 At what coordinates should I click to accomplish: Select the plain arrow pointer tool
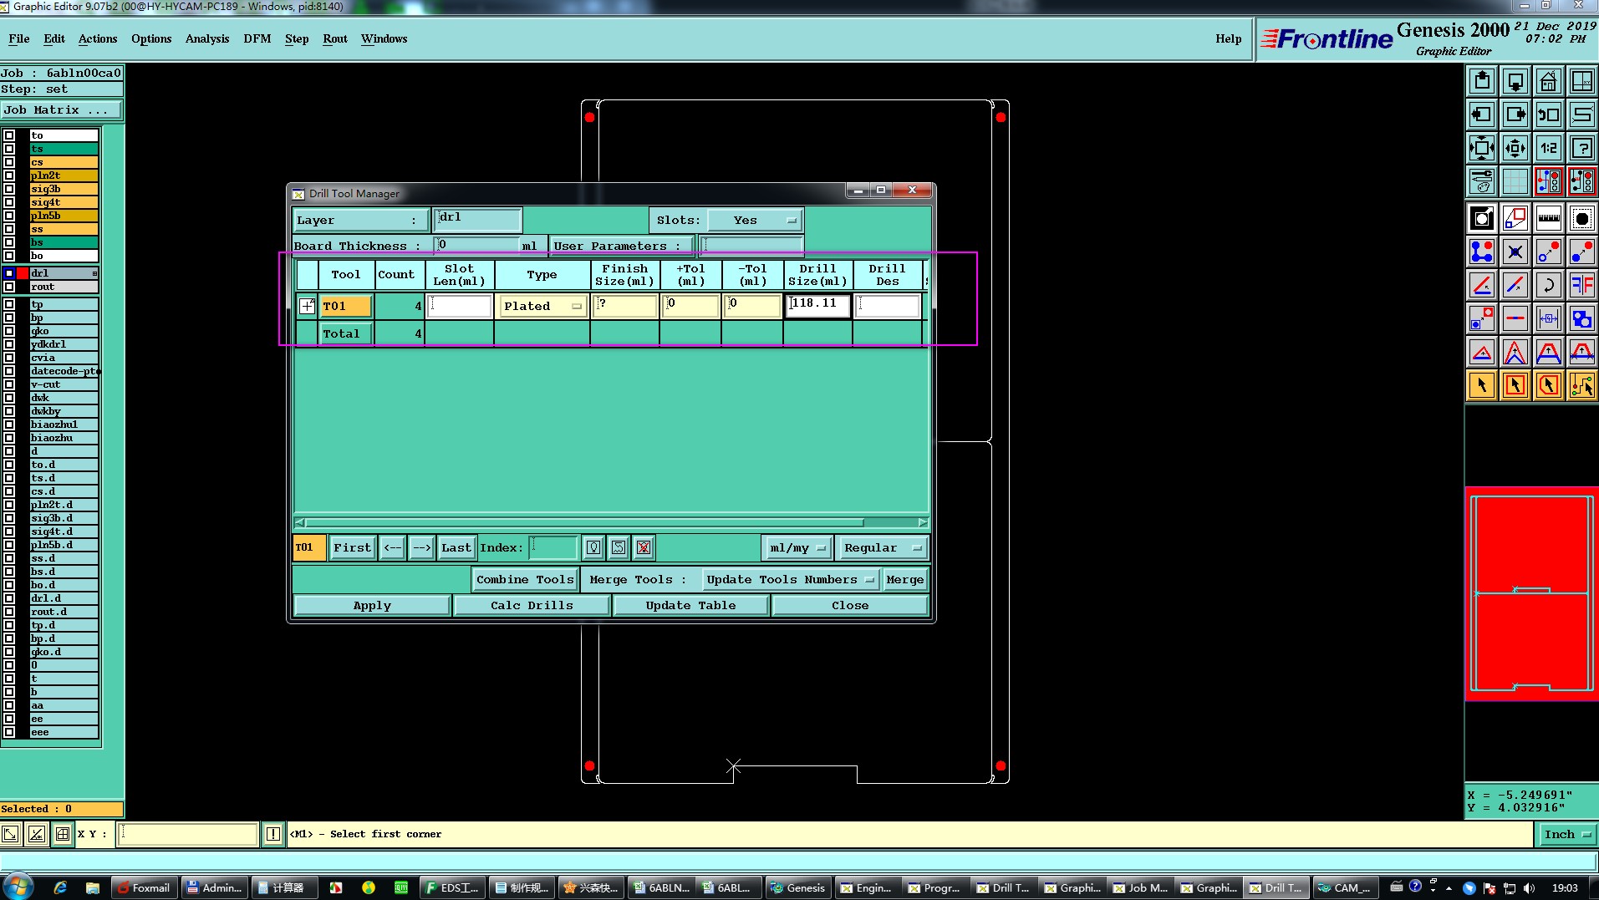(1482, 385)
